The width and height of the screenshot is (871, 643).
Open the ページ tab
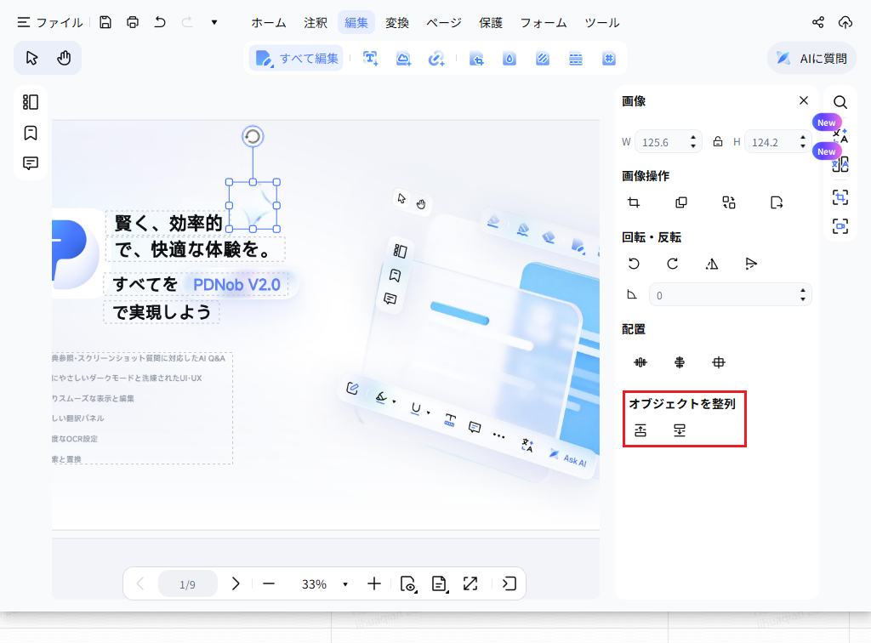444,22
